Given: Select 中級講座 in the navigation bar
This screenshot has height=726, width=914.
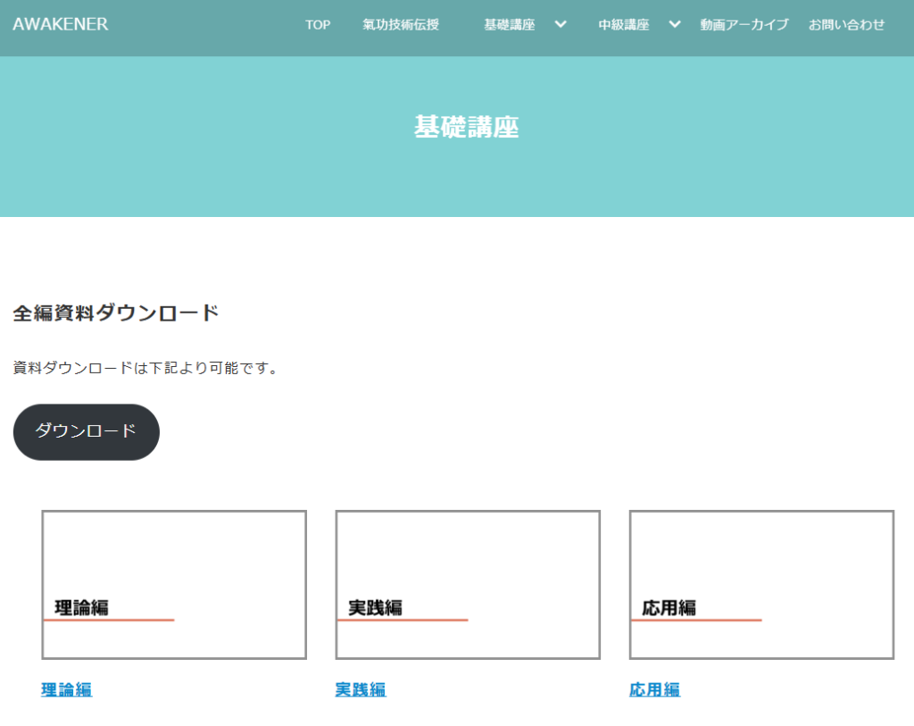Looking at the screenshot, I should click(623, 25).
